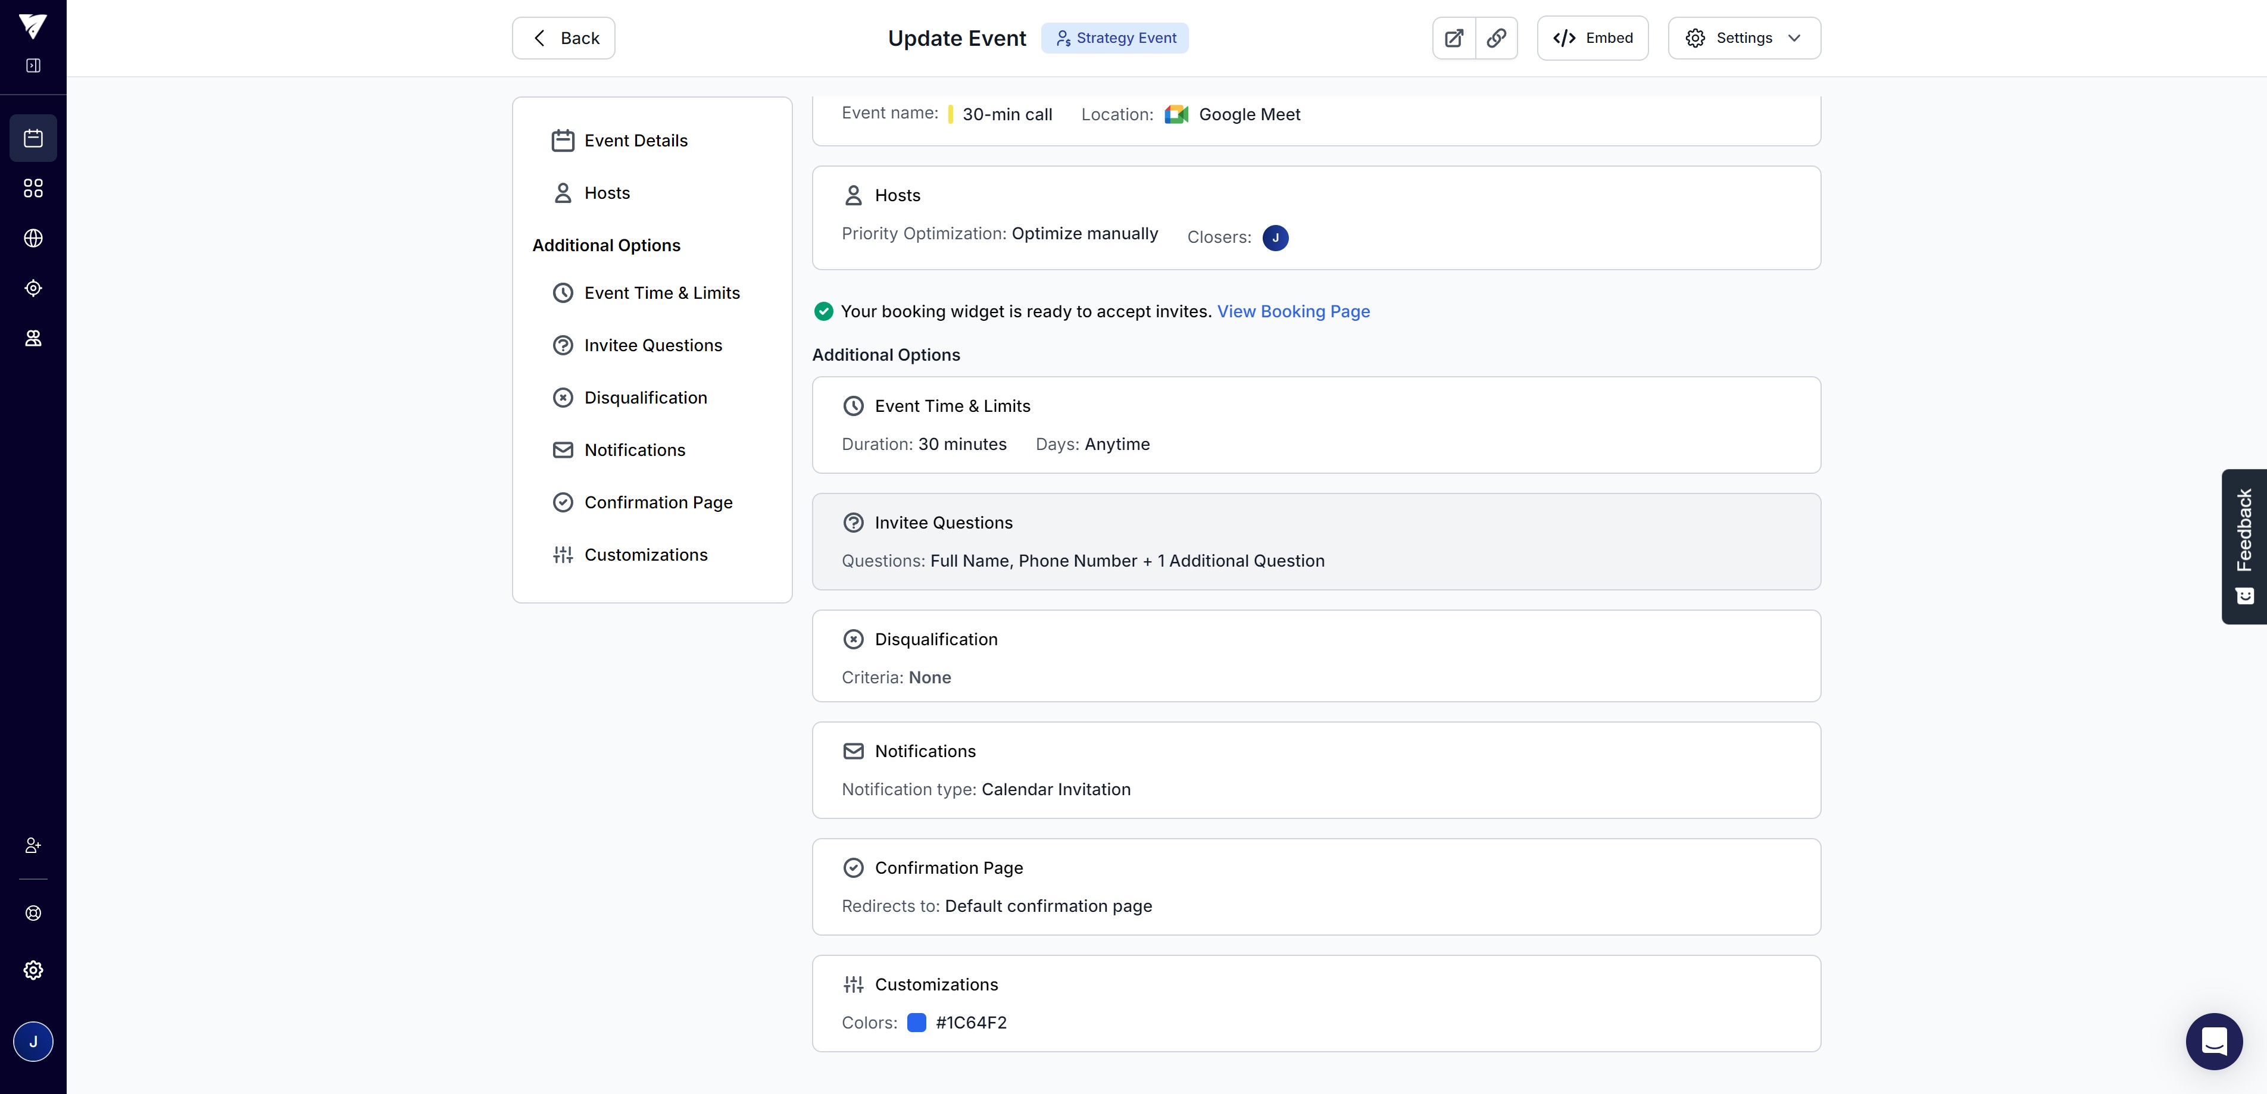Click the Back button
Image resolution: width=2267 pixels, height=1094 pixels.
563,38
